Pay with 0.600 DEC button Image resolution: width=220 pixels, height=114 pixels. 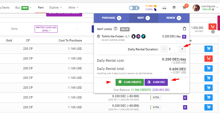pyautogui.click(x=156, y=82)
